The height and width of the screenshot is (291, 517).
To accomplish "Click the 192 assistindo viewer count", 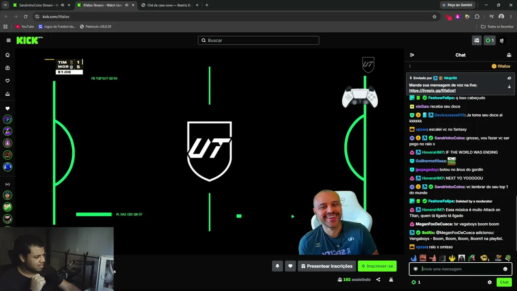I will point(354,279).
